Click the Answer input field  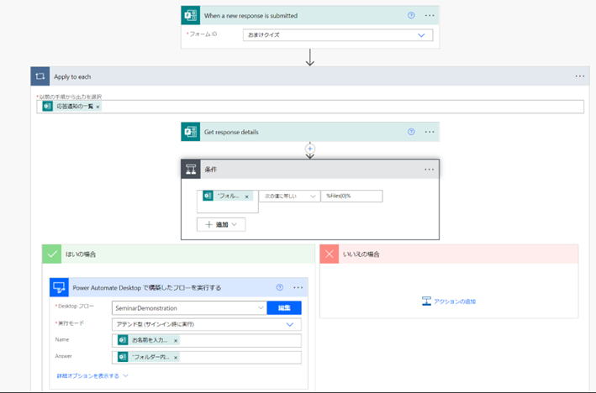tap(207, 357)
